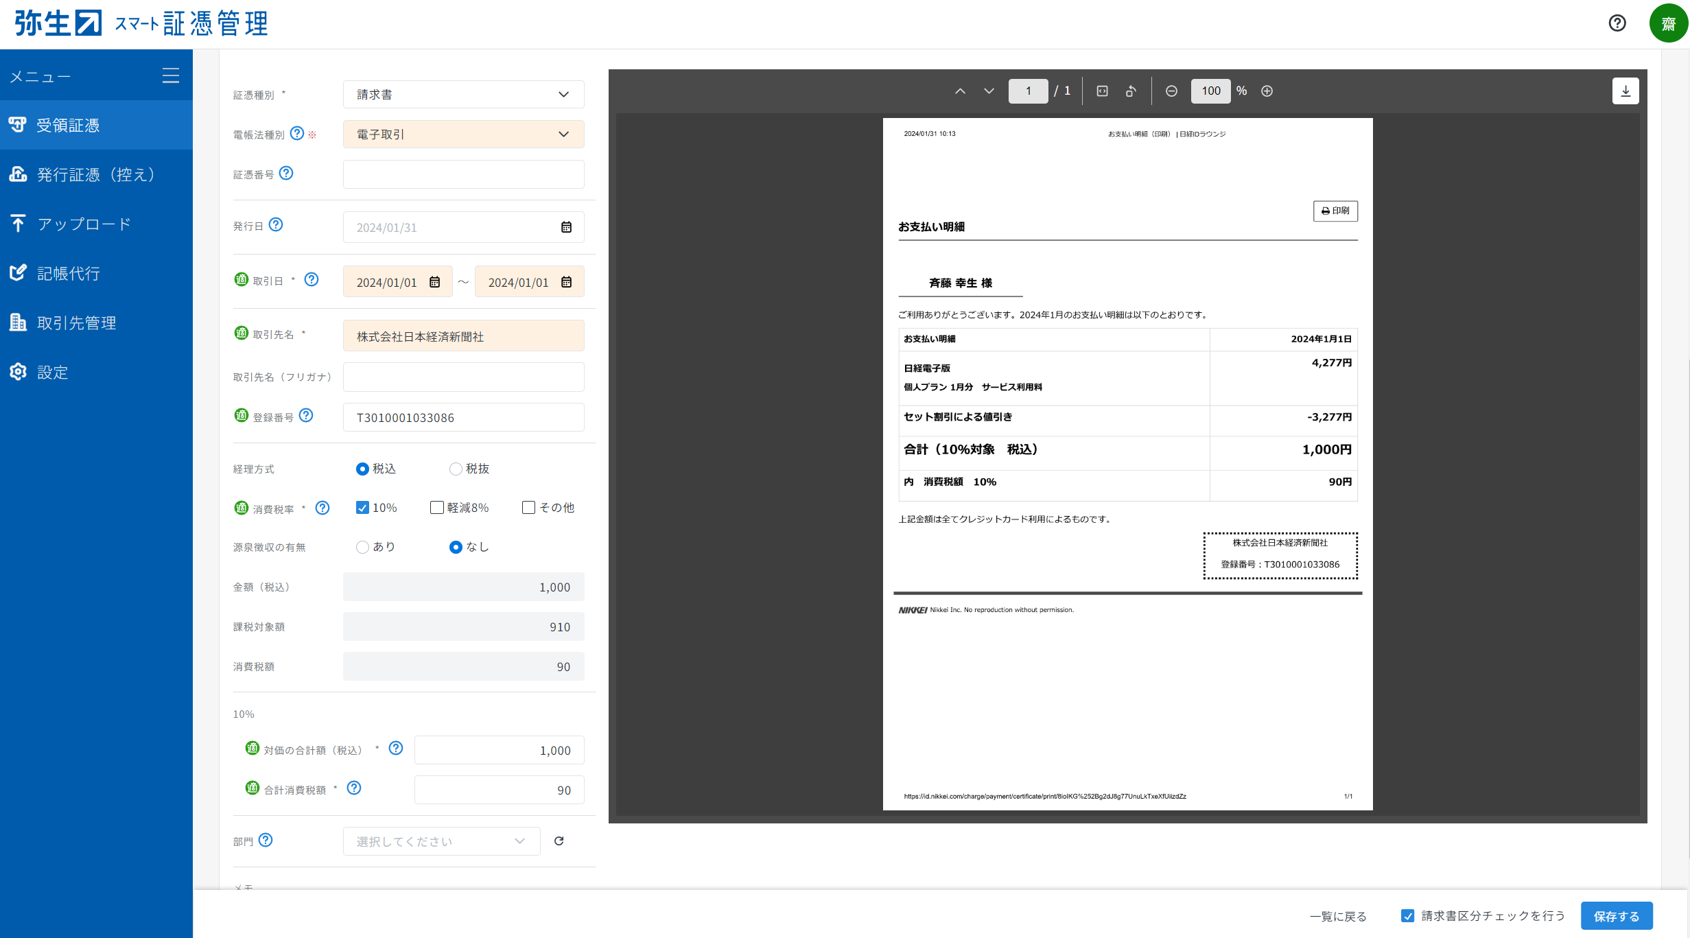This screenshot has height=938, width=1690.
Task: Show help for 取引日
Action: (x=312, y=279)
